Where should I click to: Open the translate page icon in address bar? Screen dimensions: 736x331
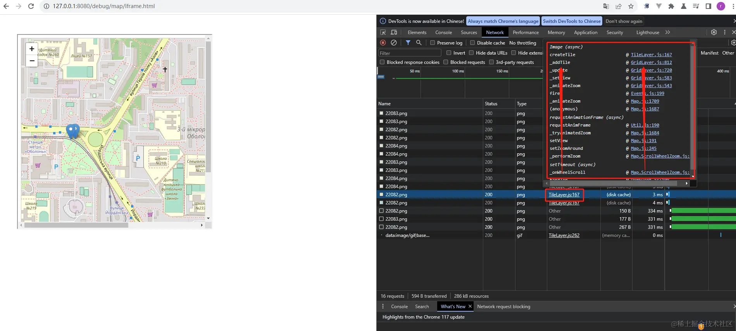click(x=606, y=6)
